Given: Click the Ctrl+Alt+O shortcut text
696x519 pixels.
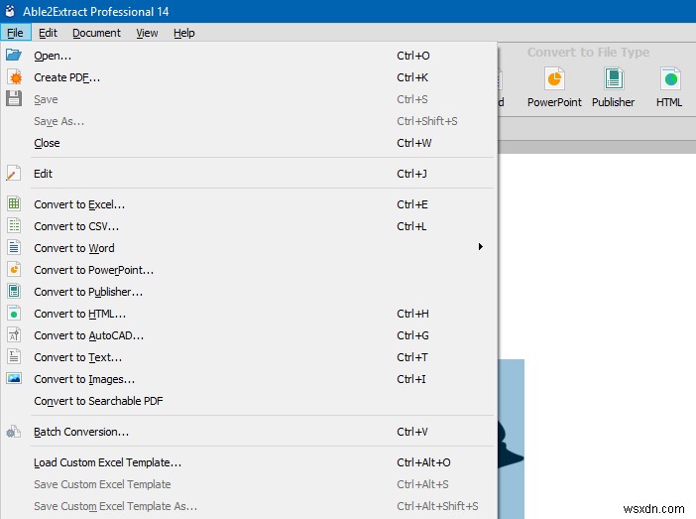Looking at the screenshot, I should tap(423, 462).
